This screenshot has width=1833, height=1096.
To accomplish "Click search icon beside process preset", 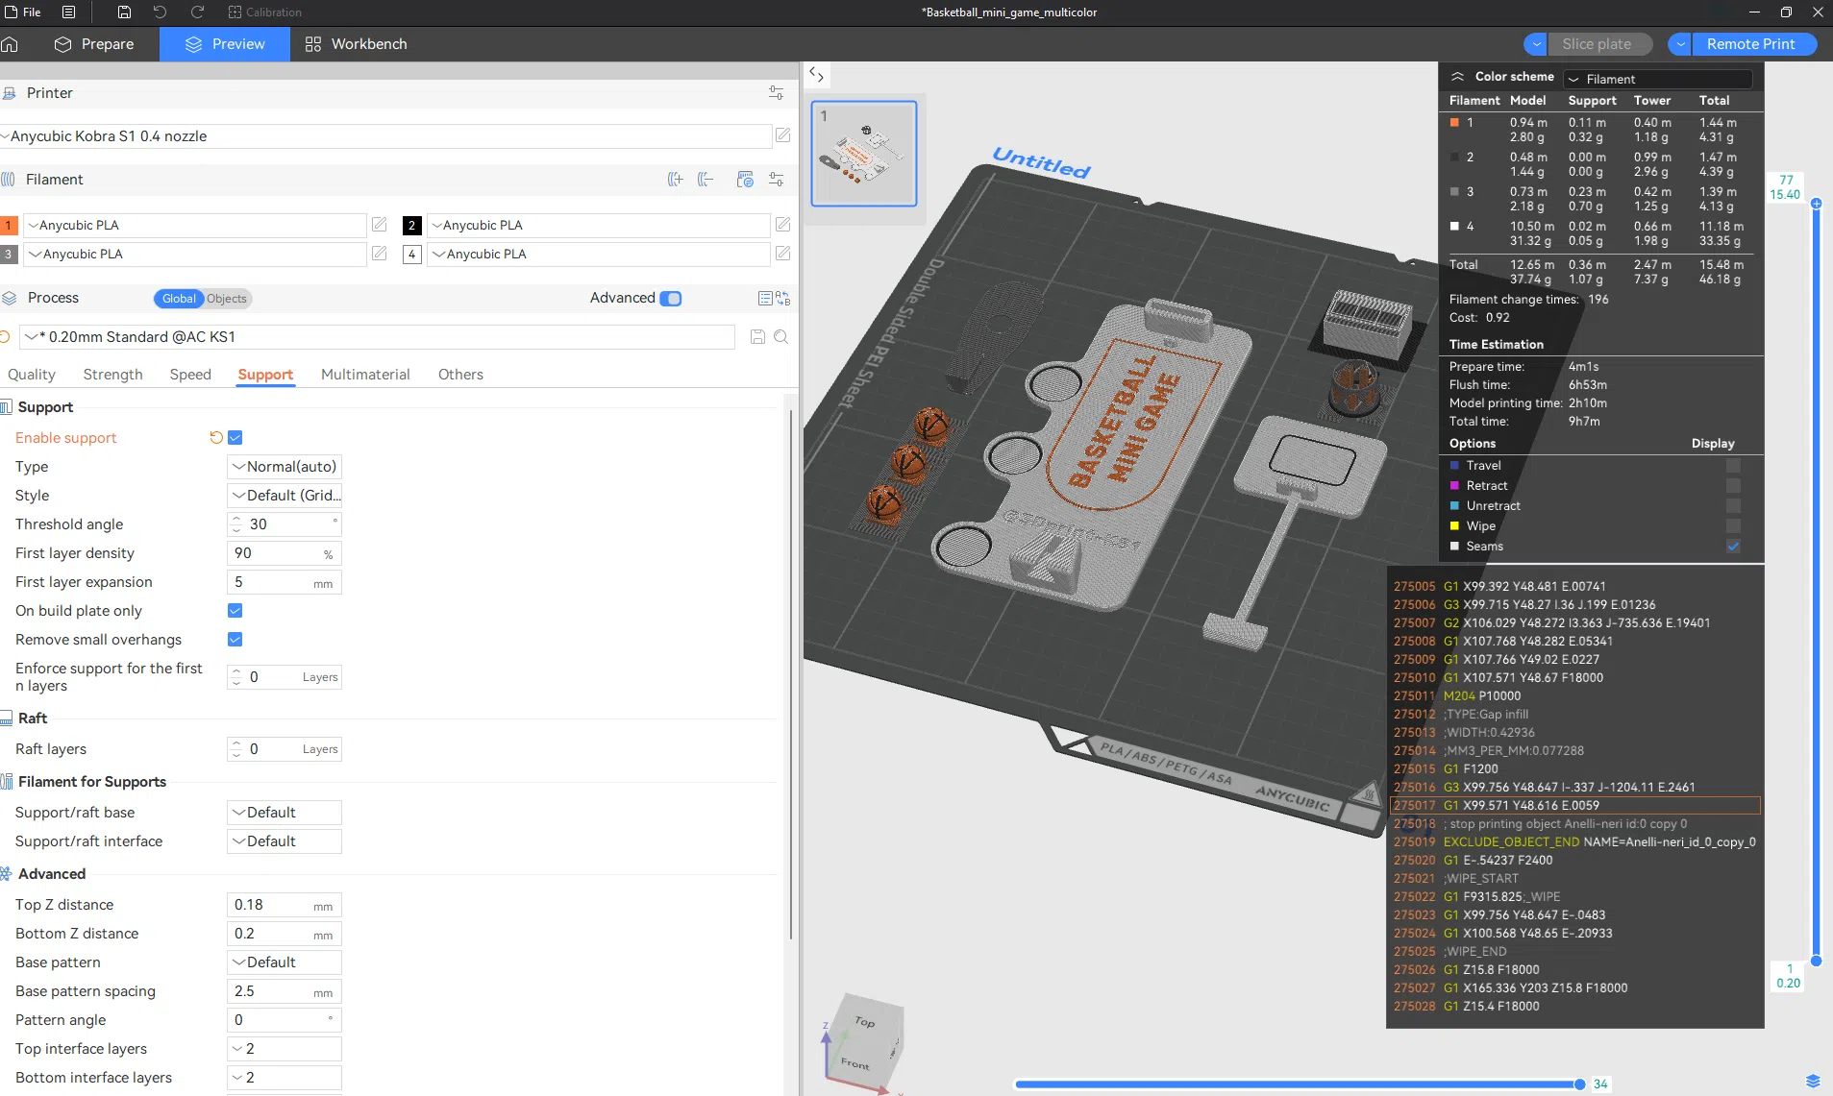I will [781, 337].
